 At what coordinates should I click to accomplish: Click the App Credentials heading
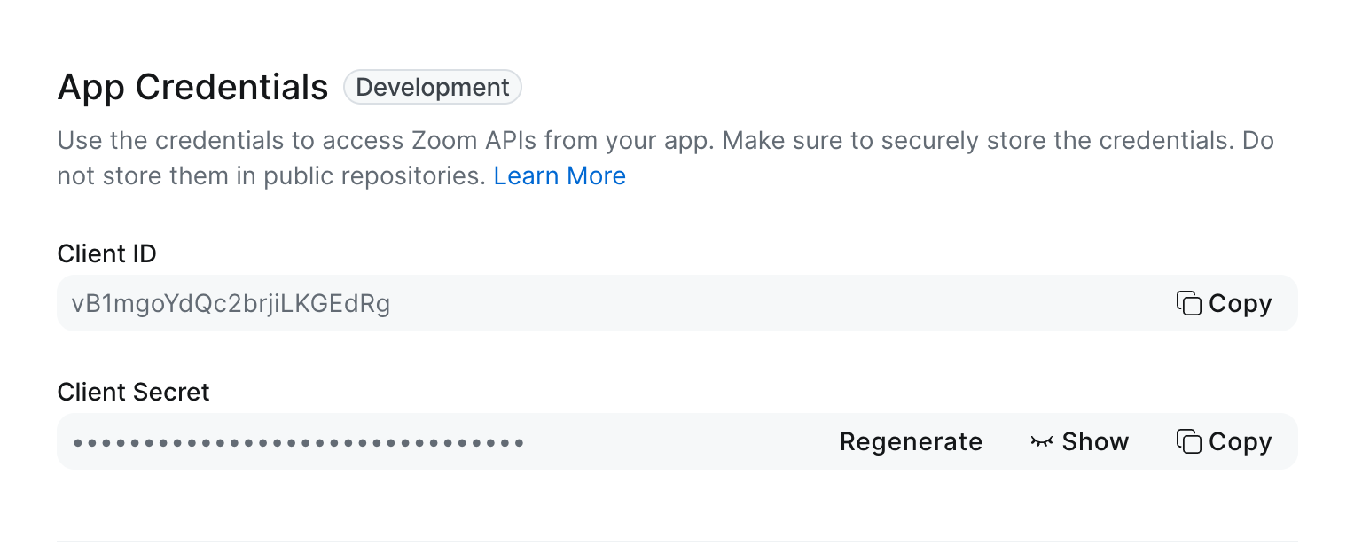(192, 88)
